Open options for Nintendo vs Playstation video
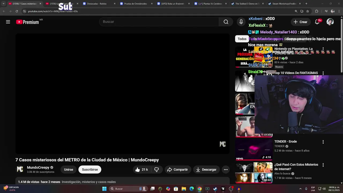 (323, 49)
